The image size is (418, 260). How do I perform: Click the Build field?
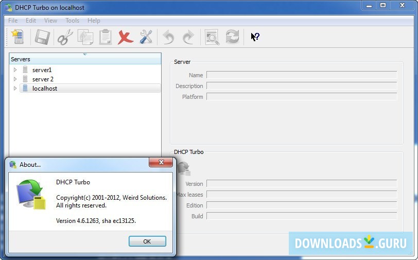[x=302, y=216]
